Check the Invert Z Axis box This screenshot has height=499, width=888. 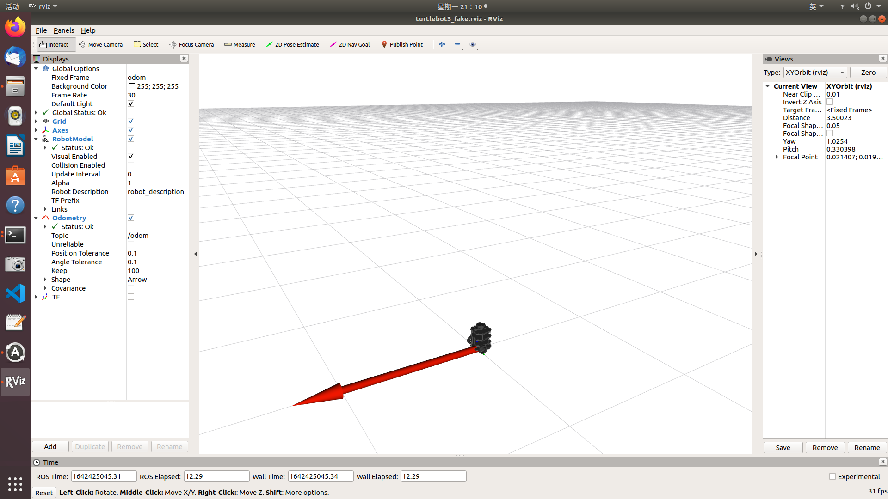(x=830, y=102)
